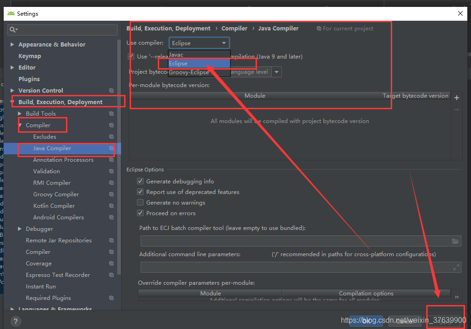Click the help question-mark icon at bottom left
Screen dimensions: 471x329
click(x=15, y=322)
